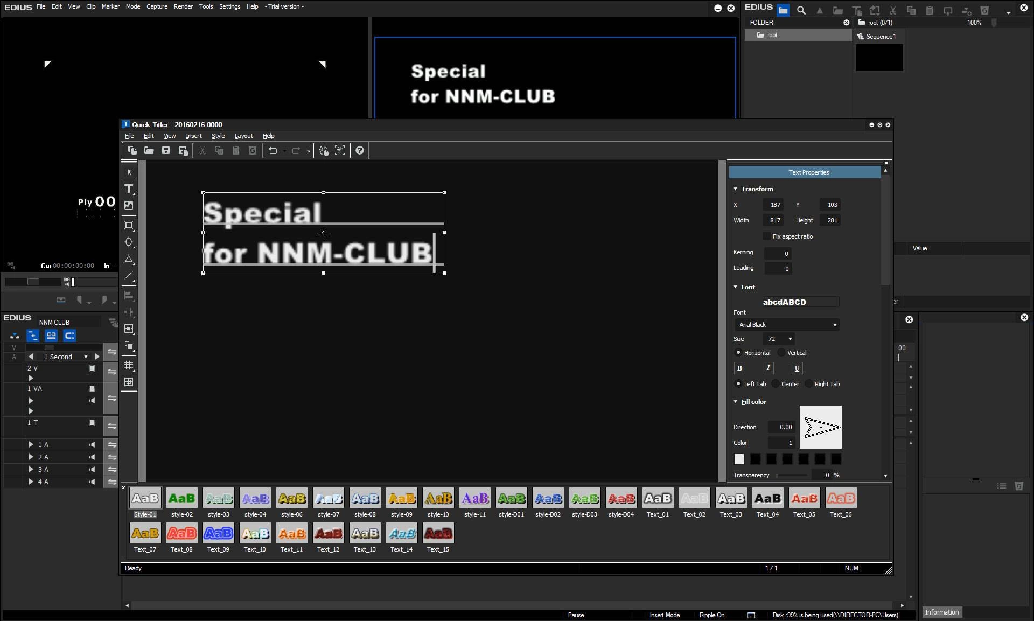Apply the style-11 text preset
Image resolution: width=1034 pixels, height=621 pixels.
point(474,503)
